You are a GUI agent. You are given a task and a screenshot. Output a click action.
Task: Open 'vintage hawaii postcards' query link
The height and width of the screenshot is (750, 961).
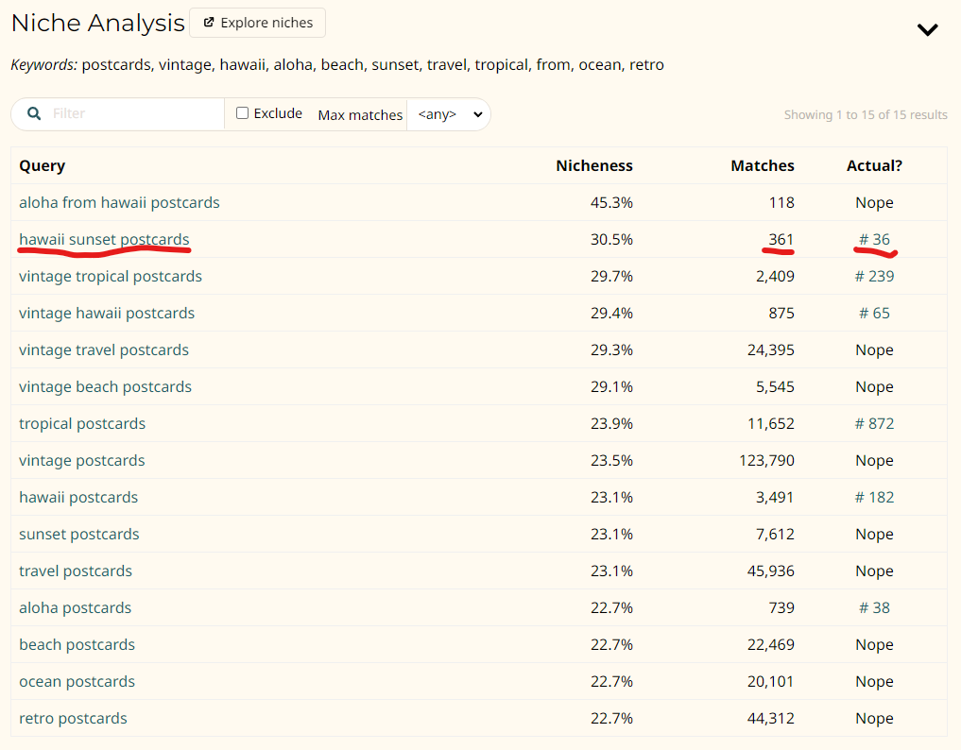coord(107,313)
